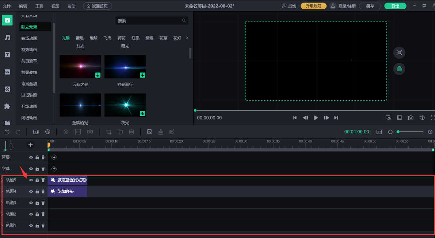Select the 鞭炮 category tab

coord(80,38)
